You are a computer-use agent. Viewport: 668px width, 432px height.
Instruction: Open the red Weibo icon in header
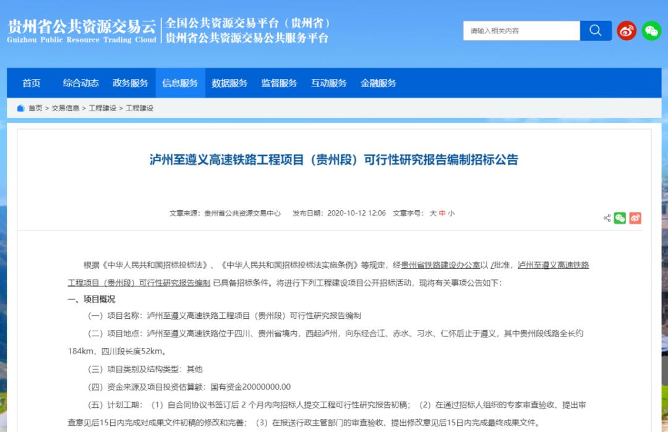(x=627, y=31)
